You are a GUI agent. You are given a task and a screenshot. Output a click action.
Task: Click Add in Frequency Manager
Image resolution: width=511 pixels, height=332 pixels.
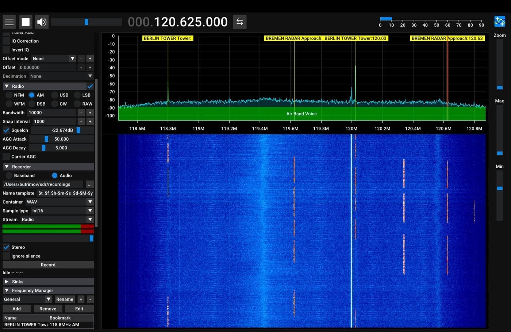pos(16,309)
